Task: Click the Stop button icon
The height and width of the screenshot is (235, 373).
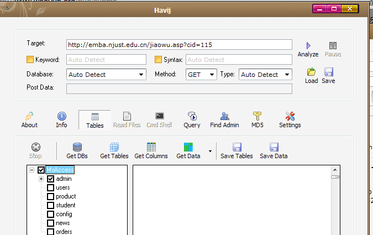Action: [x=36, y=147]
